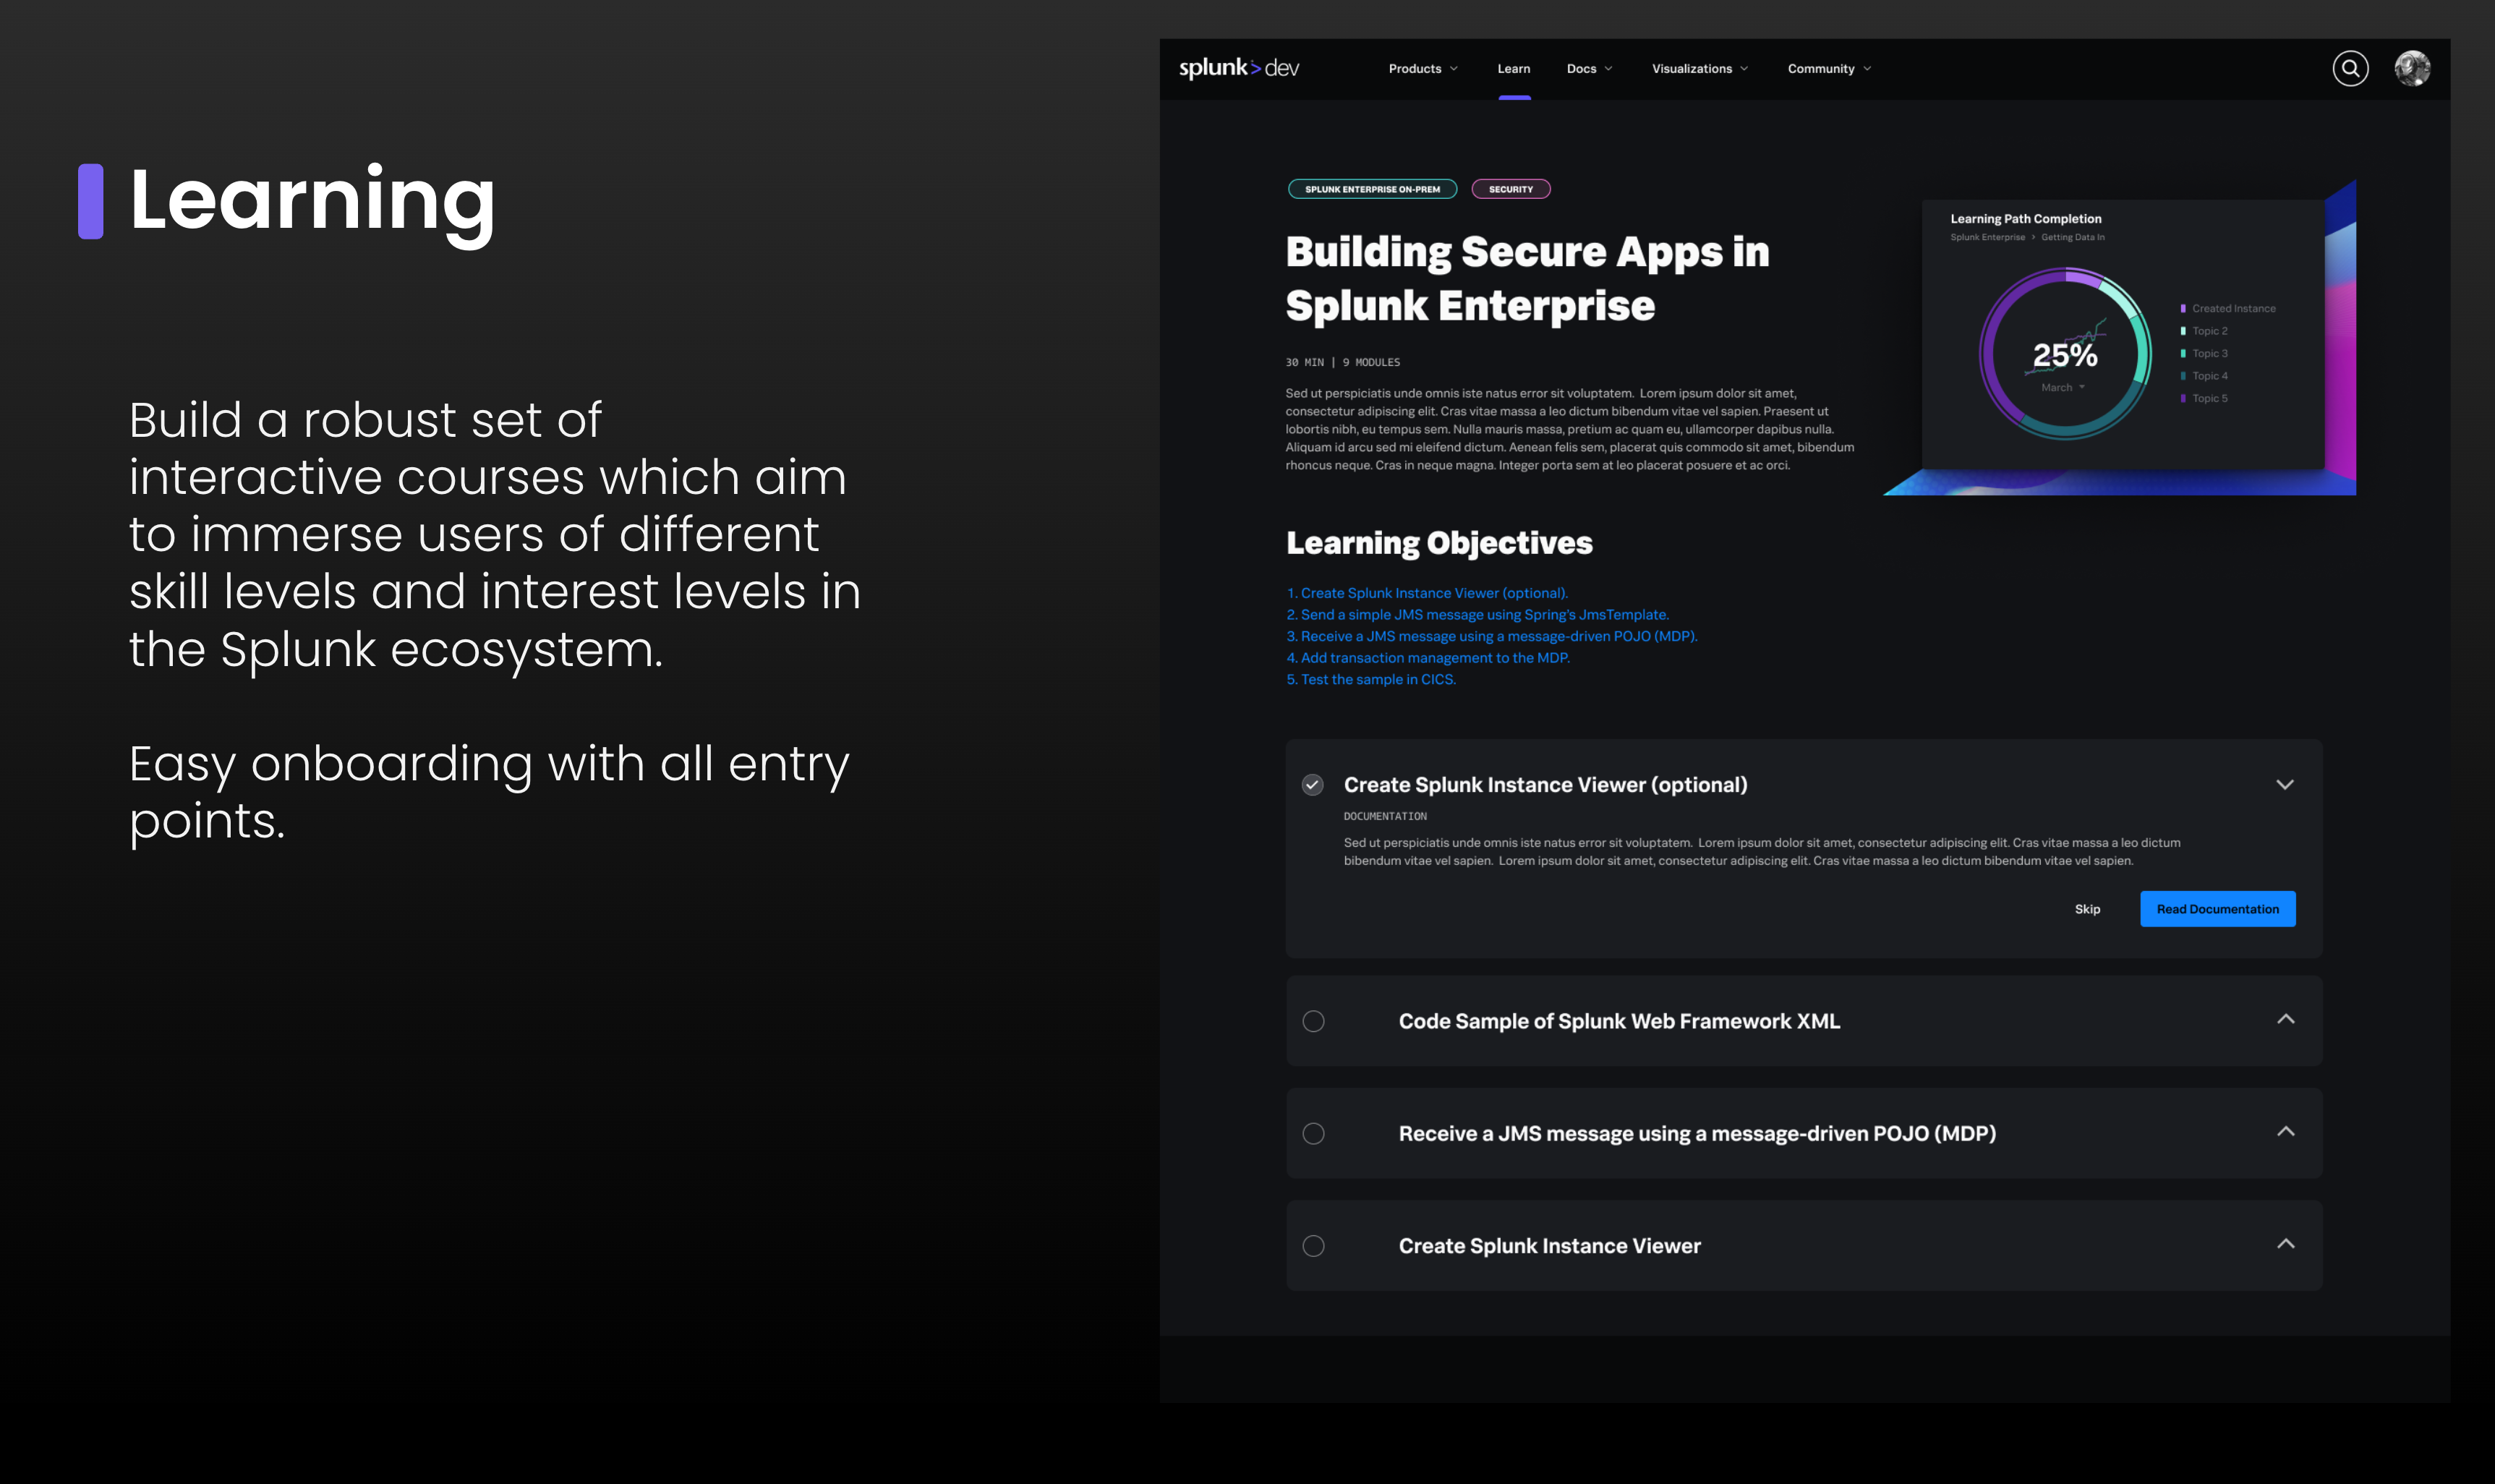Image resolution: width=2495 pixels, height=1484 pixels.
Task: Click the Created Instance legend swatch
Action: pyautogui.click(x=2183, y=309)
